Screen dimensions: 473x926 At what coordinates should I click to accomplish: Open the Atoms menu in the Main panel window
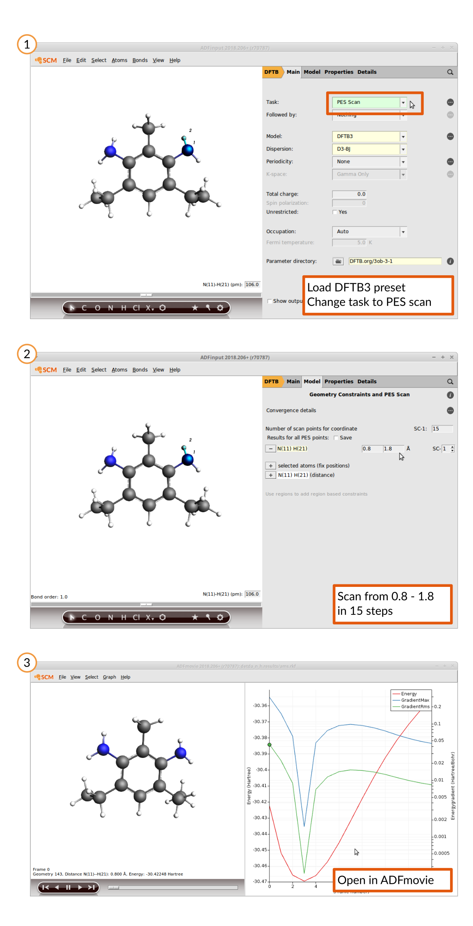[x=119, y=60]
